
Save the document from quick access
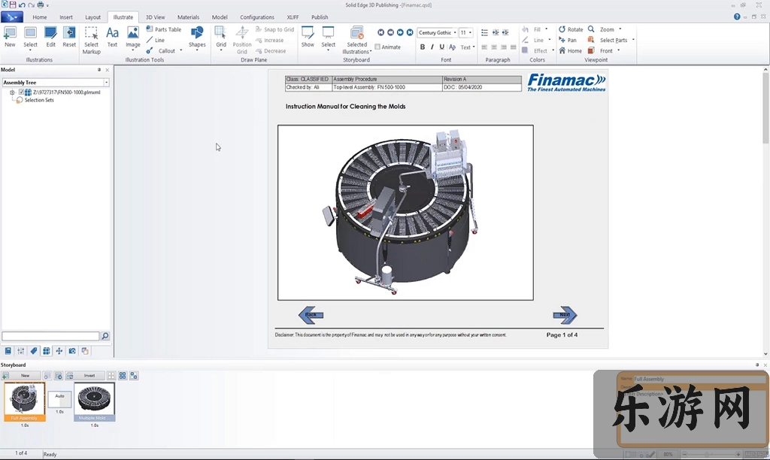click(13, 5)
